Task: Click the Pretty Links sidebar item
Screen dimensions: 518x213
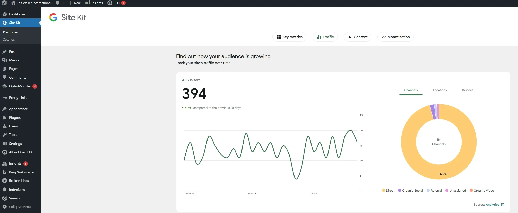Action: pos(18,98)
